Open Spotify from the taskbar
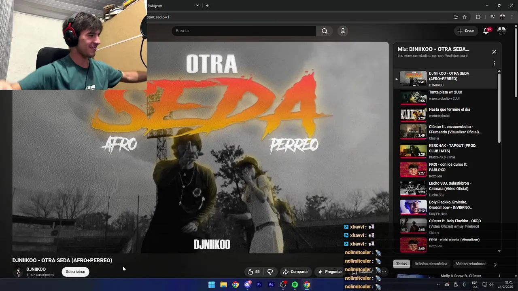Image resolution: width=518 pixels, height=291 pixels. pos(295,285)
